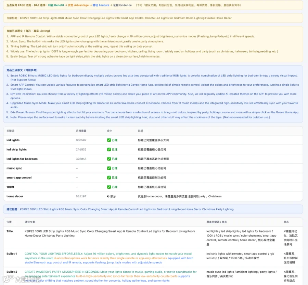This screenshot has width=308, height=285.
Task: Click own listing bullet 'Timing Setting'
Action: click(x=81, y=46)
